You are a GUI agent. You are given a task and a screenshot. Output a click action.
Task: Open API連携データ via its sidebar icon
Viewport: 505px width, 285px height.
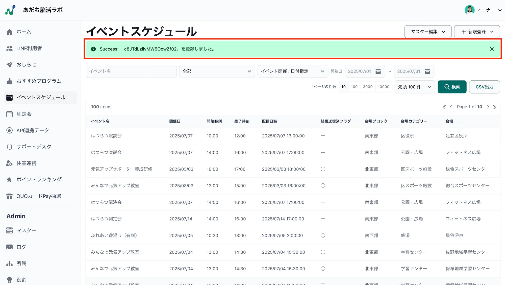pyautogui.click(x=10, y=130)
